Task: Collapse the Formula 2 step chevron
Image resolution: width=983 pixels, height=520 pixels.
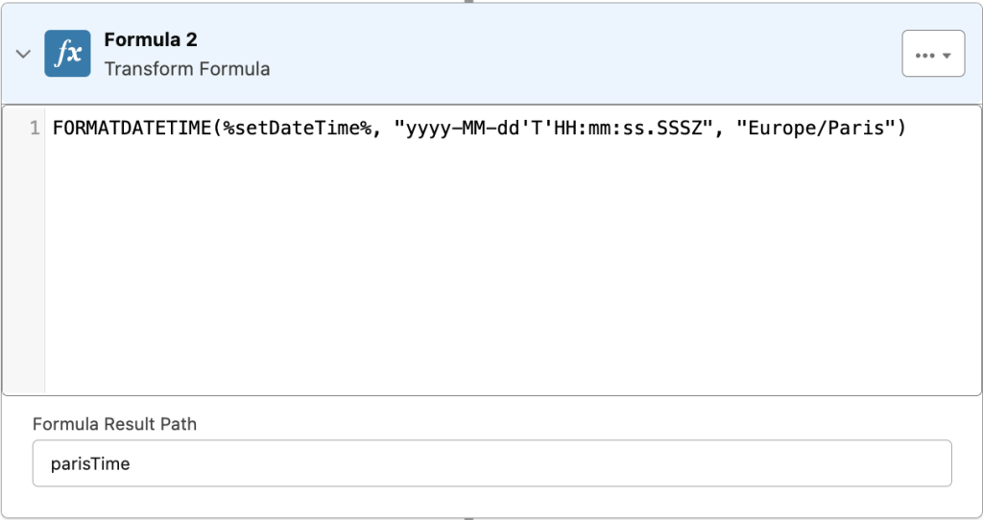Action: [x=23, y=54]
